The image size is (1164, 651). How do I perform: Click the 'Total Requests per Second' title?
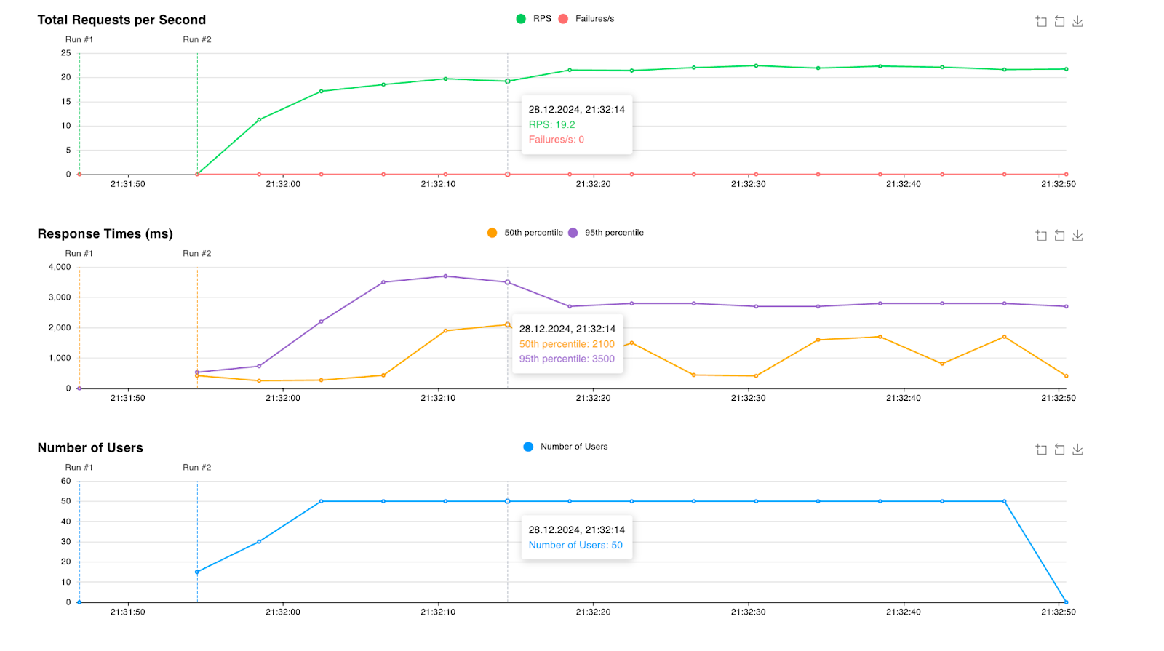click(x=121, y=20)
